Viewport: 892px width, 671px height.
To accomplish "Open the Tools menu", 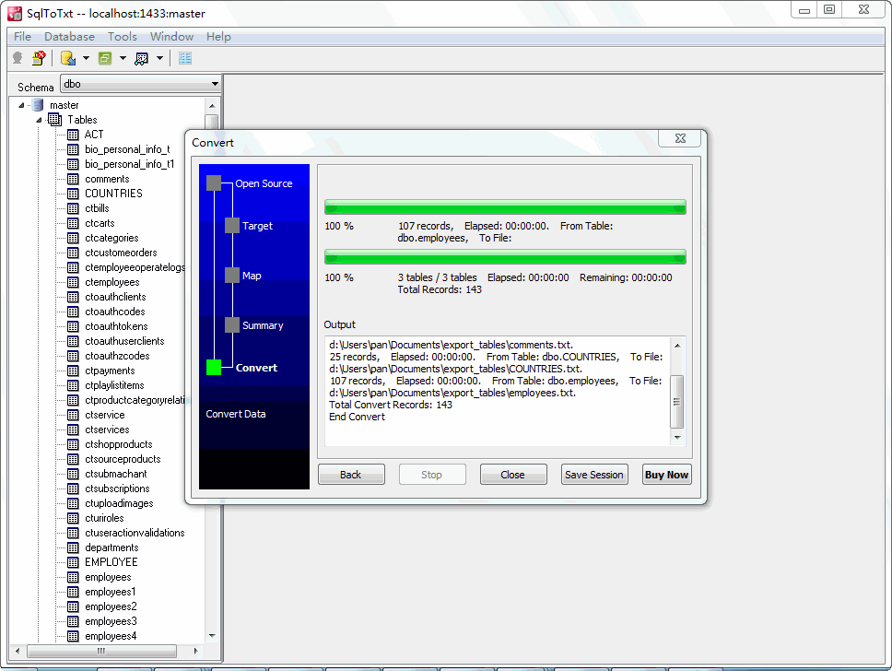I will tap(123, 37).
